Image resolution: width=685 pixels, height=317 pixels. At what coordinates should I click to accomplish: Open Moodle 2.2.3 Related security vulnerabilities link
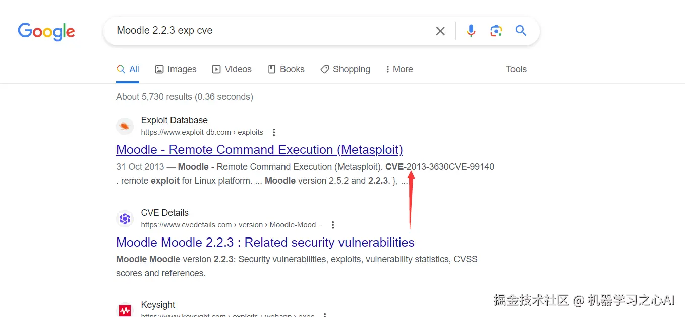click(x=265, y=243)
